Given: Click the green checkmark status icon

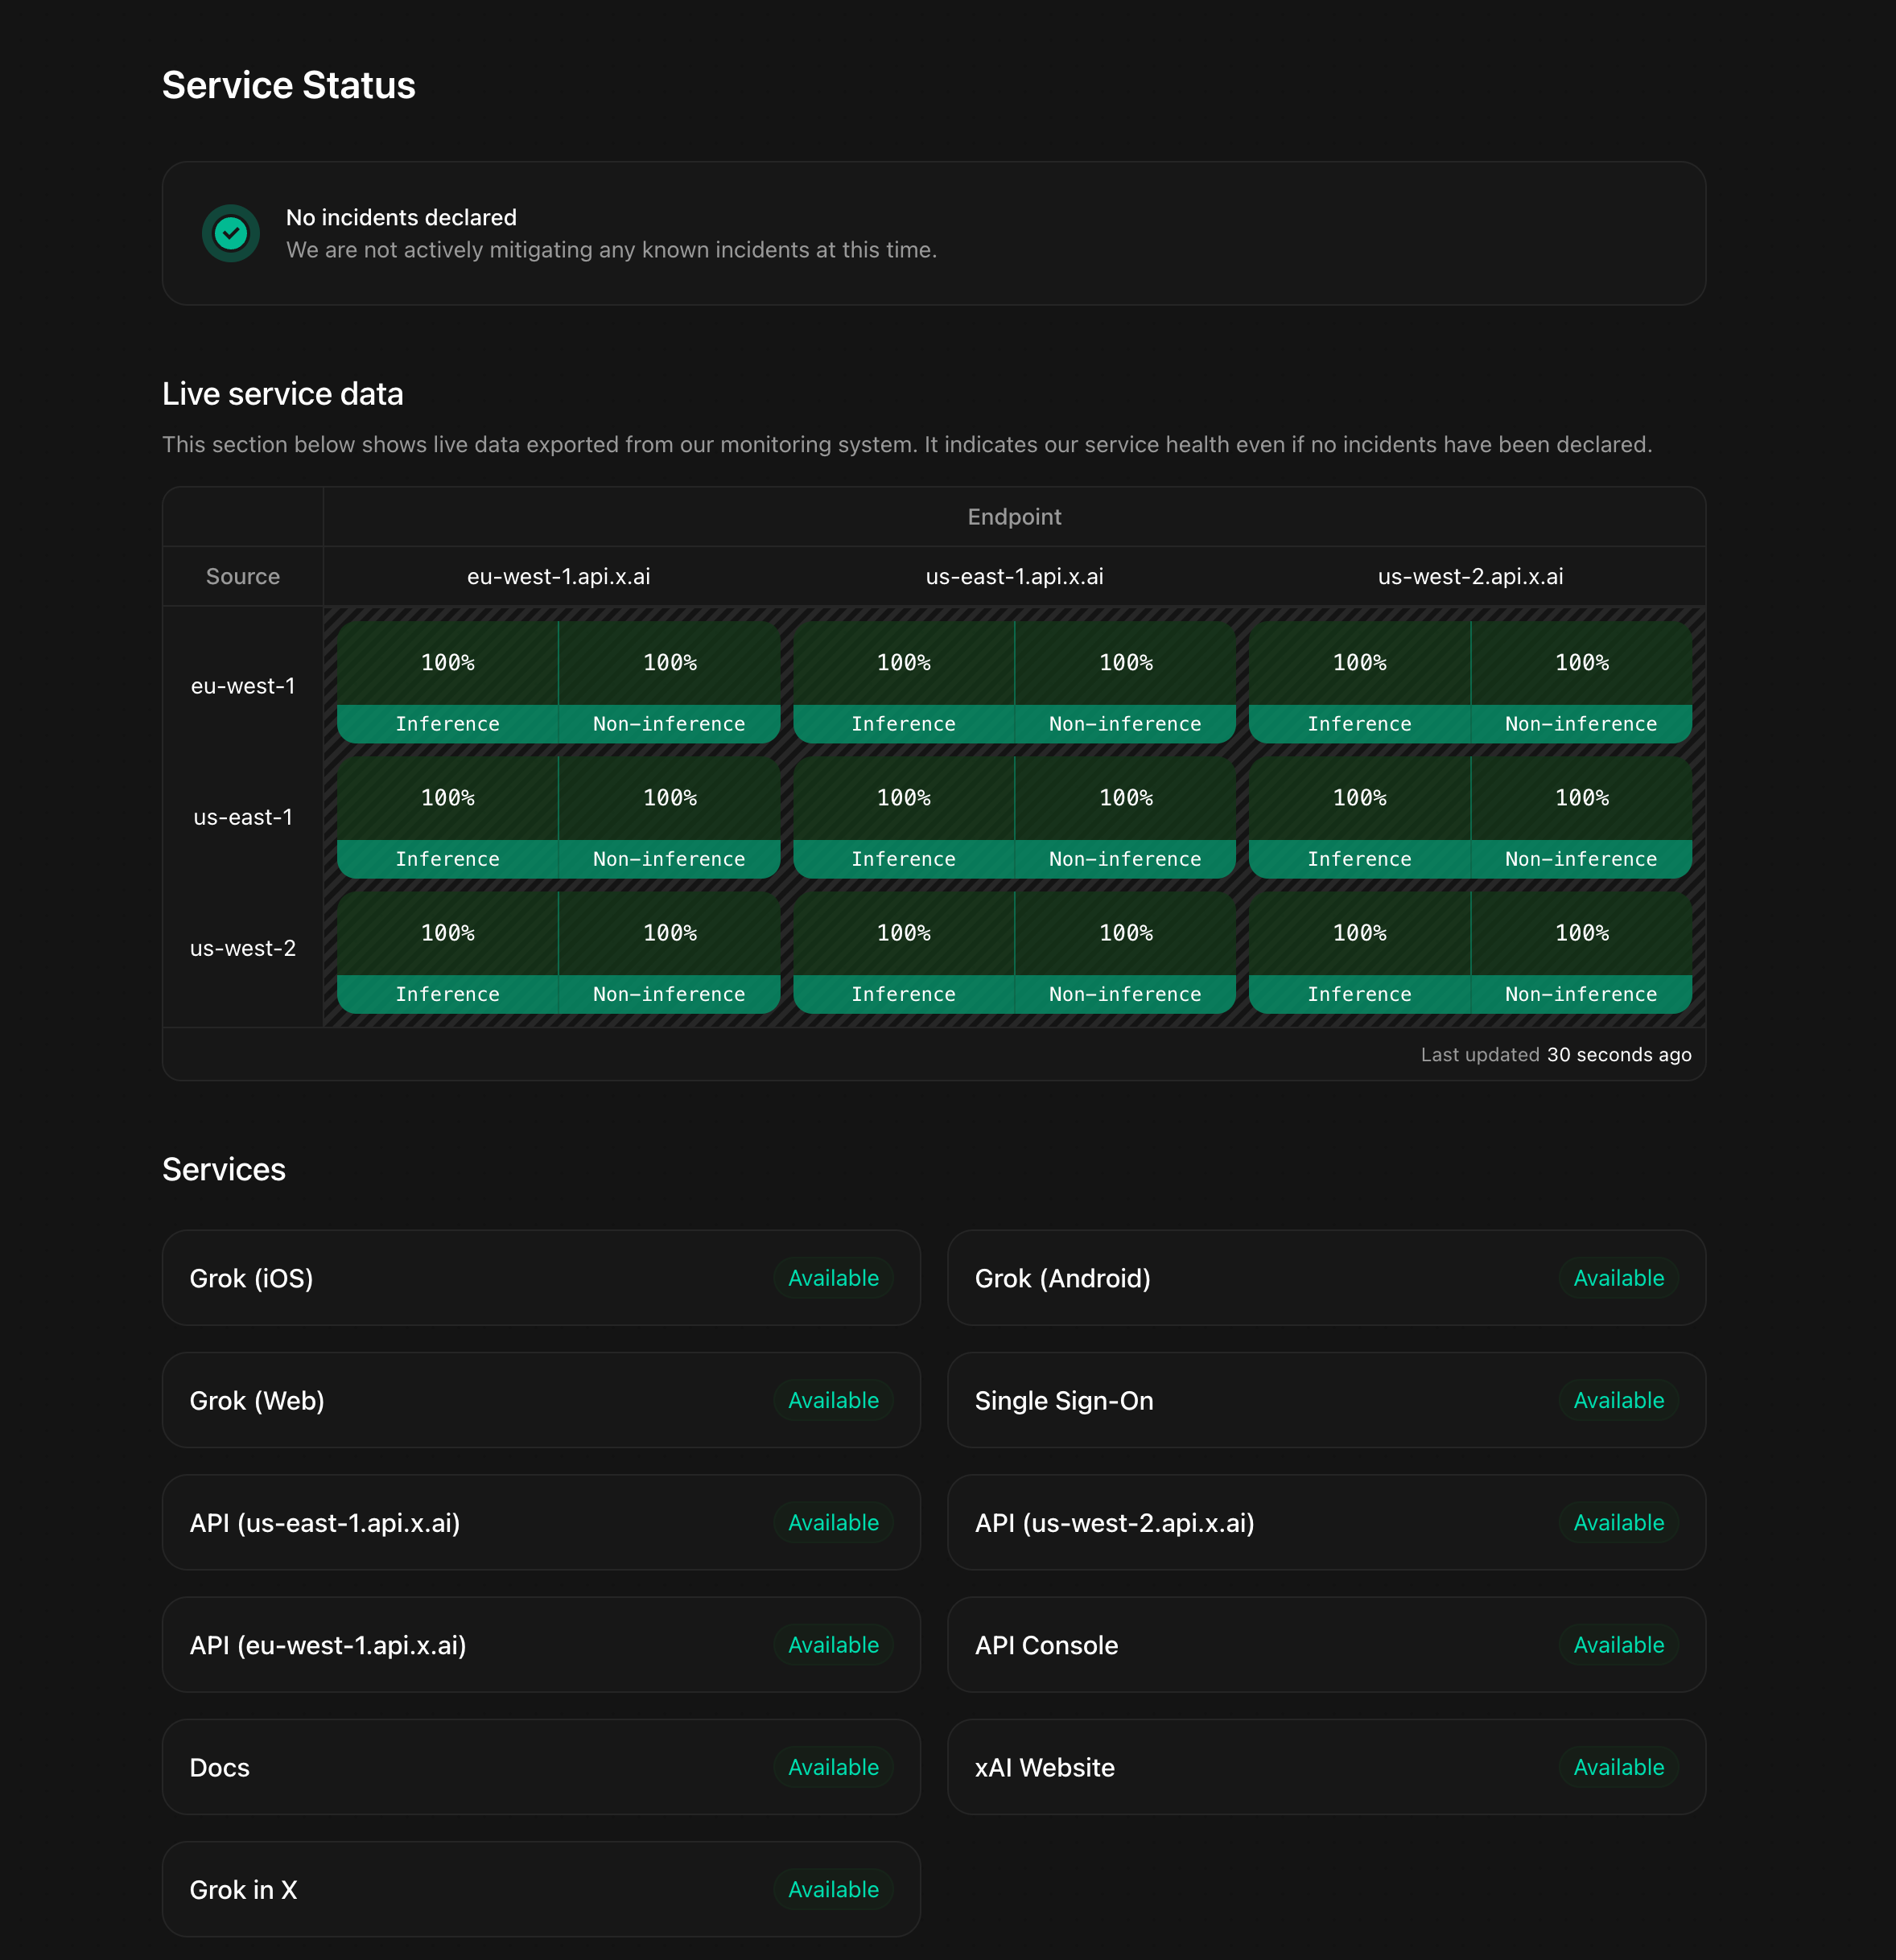Looking at the screenshot, I should point(231,233).
